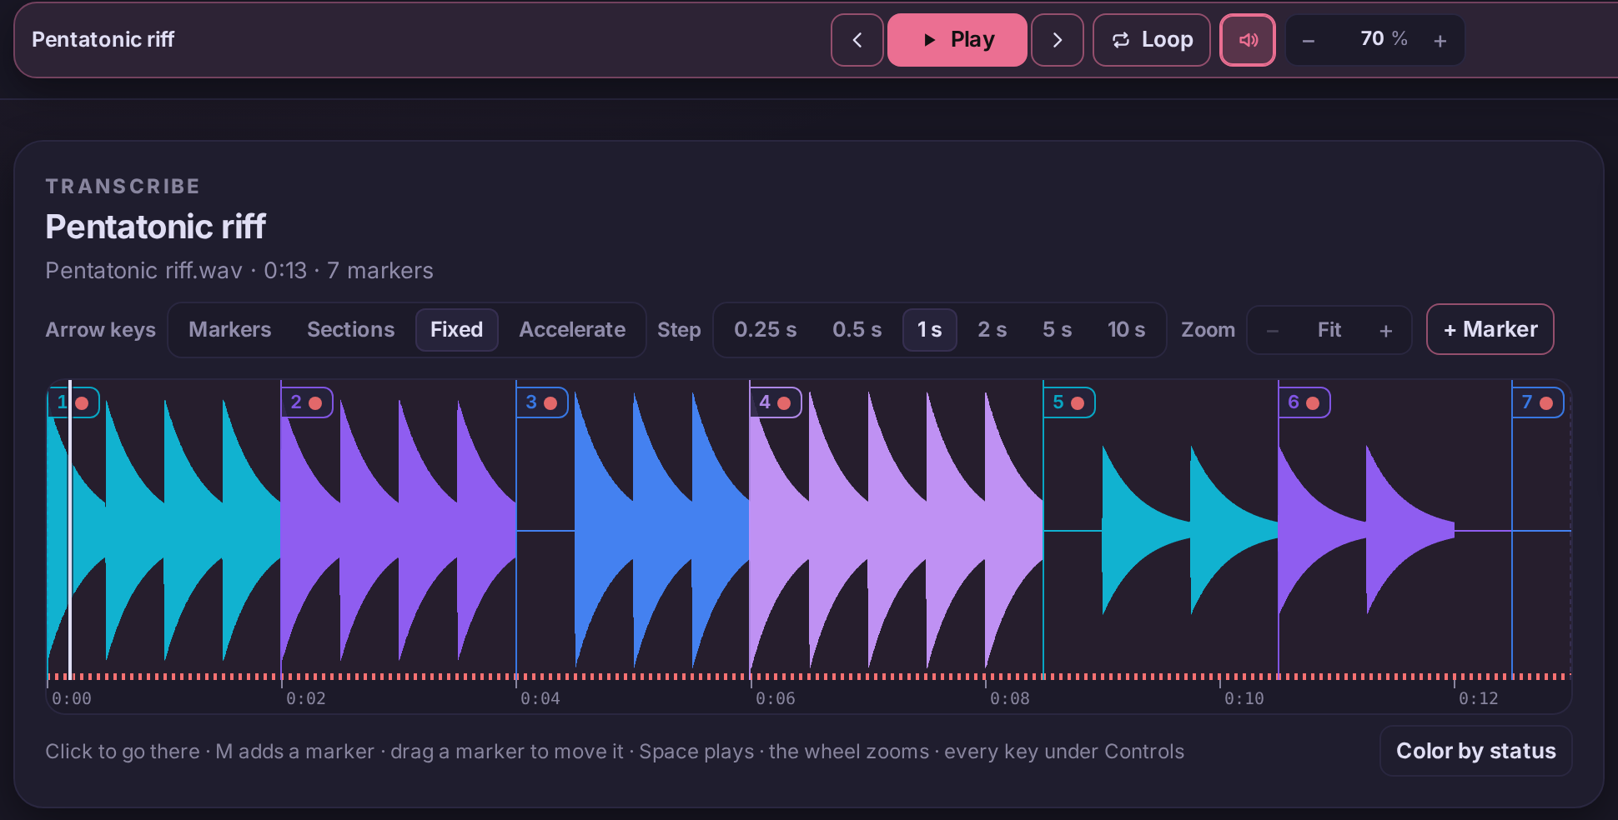Viewport: 1618px width, 820px height.
Task: Click the 'Pentatonic riff' title in top bar
Action: pos(103,39)
